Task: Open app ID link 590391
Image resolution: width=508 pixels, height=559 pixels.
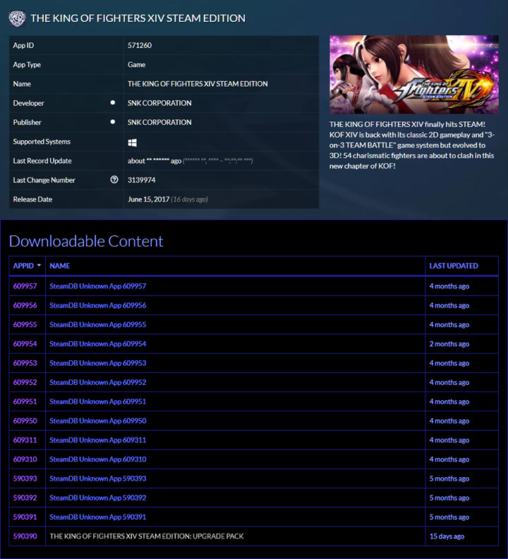Action: (25, 517)
